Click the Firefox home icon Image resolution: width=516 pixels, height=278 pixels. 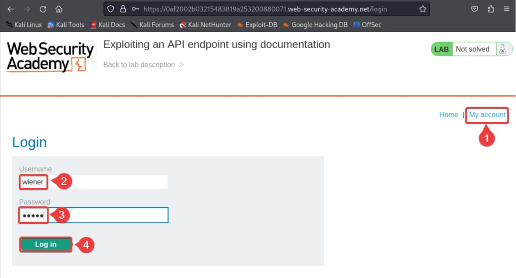click(58, 9)
